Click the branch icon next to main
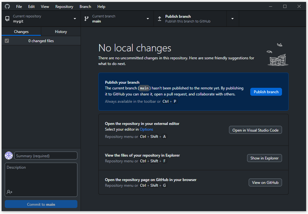Screen dimensions: 308x214 (87, 19)
